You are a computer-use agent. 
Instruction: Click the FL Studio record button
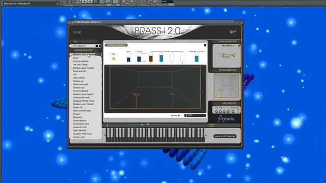(x=95, y=1)
